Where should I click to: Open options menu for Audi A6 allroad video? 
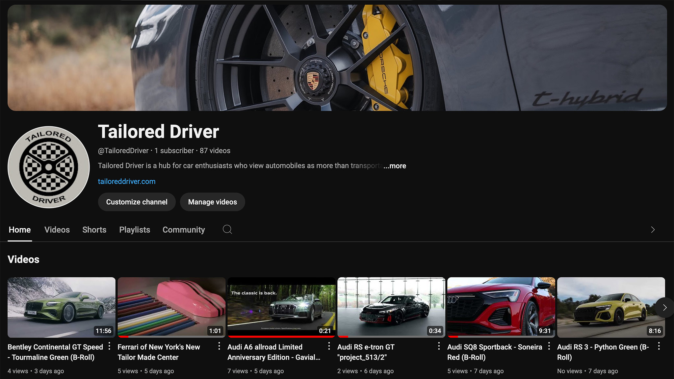(329, 346)
